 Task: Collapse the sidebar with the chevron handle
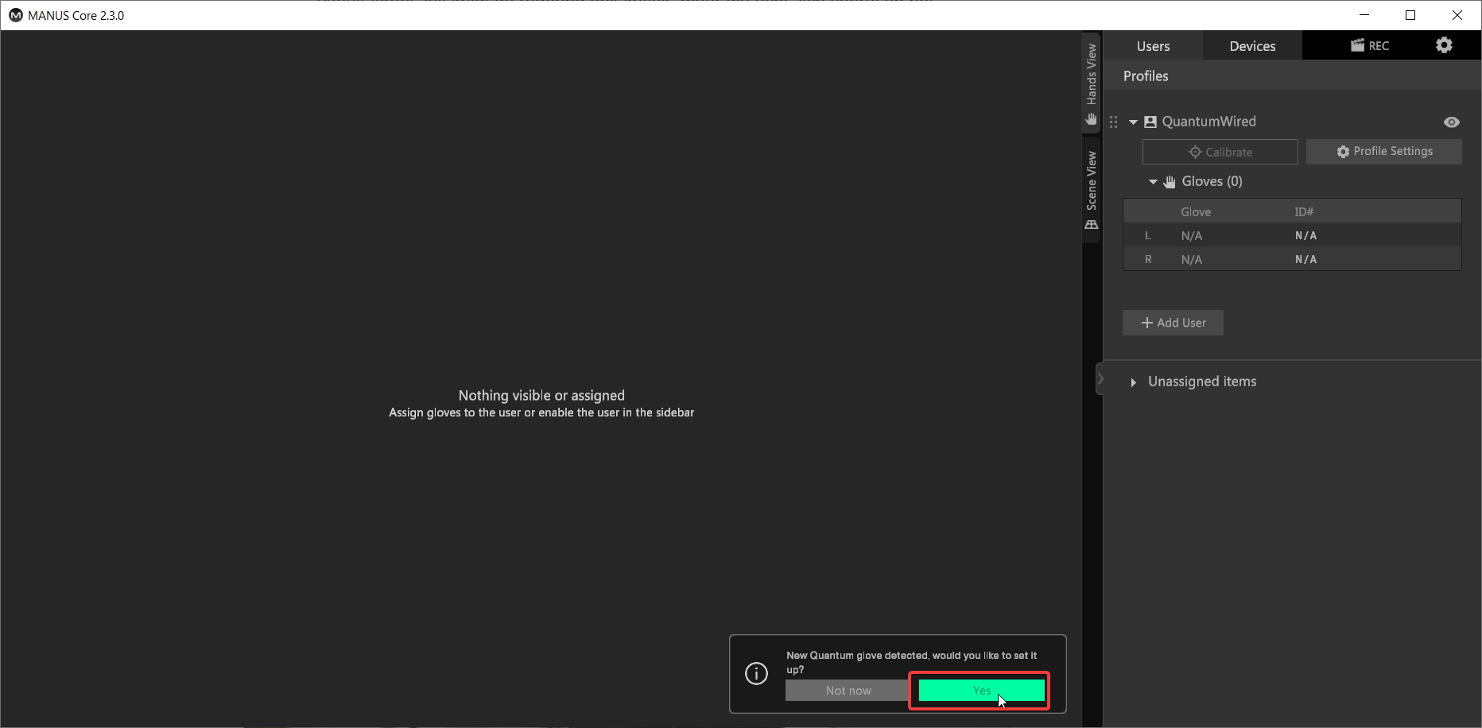pyautogui.click(x=1100, y=379)
